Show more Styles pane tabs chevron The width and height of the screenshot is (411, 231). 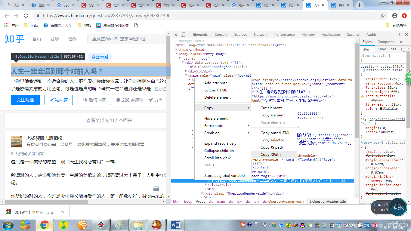point(401,42)
